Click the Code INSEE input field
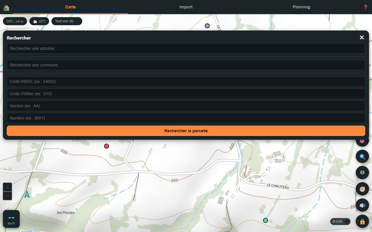Image resolution: width=372 pixels, height=232 pixels. click(186, 81)
